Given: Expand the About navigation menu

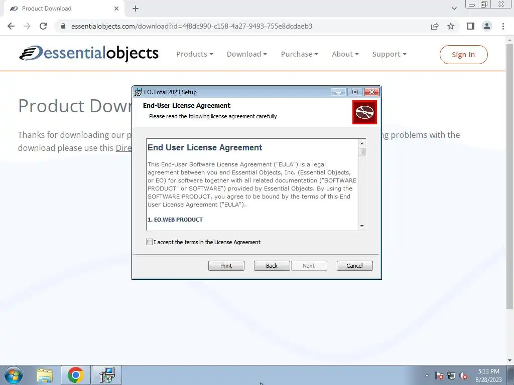Looking at the screenshot, I should (345, 54).
